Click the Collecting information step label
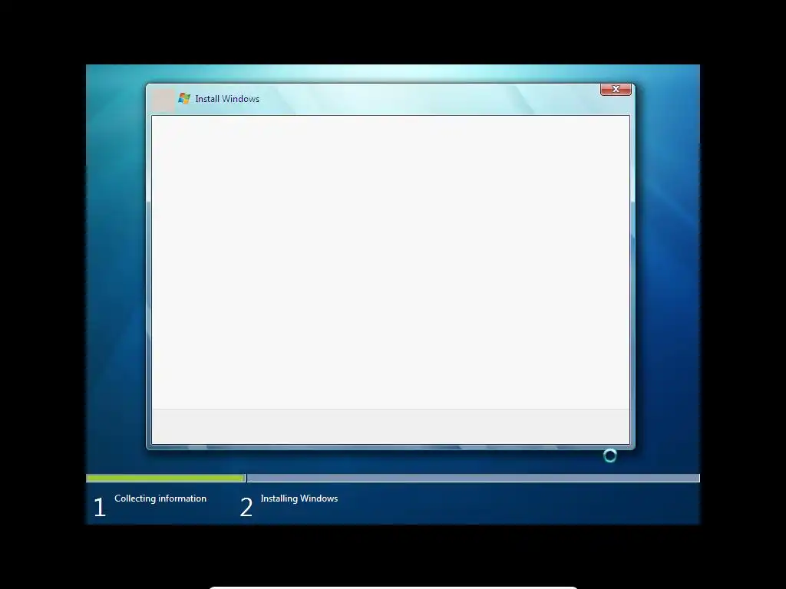This screenshot has width=786, height=589. click(160, 499)
